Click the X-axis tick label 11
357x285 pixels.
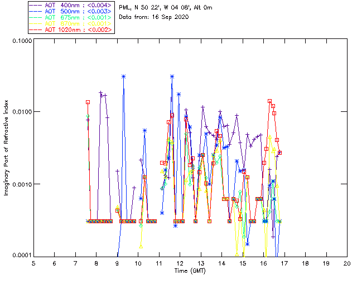click(x=159, y=263)
